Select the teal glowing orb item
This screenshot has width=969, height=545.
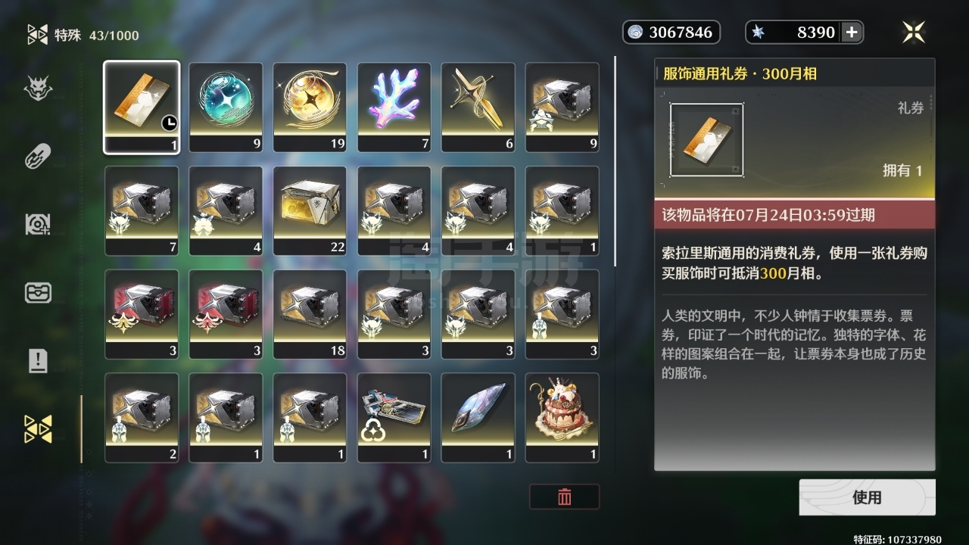(x=226, y=107)
